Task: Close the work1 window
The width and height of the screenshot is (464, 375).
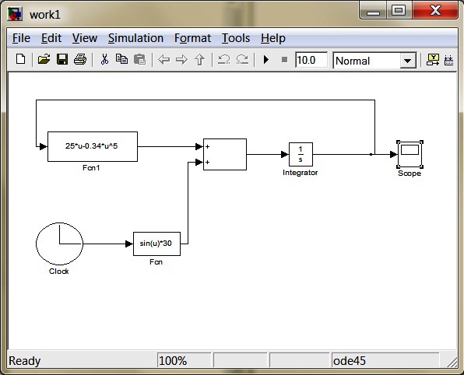Action: click(435, 11)
